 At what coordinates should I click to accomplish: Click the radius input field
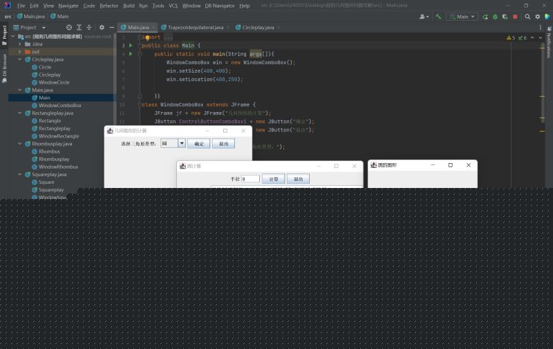click(x=250, y=179)
